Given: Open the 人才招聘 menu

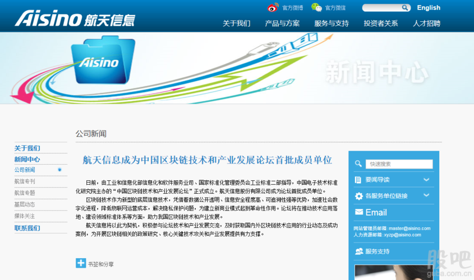Looking at the screenshot, I should point(426,24).
